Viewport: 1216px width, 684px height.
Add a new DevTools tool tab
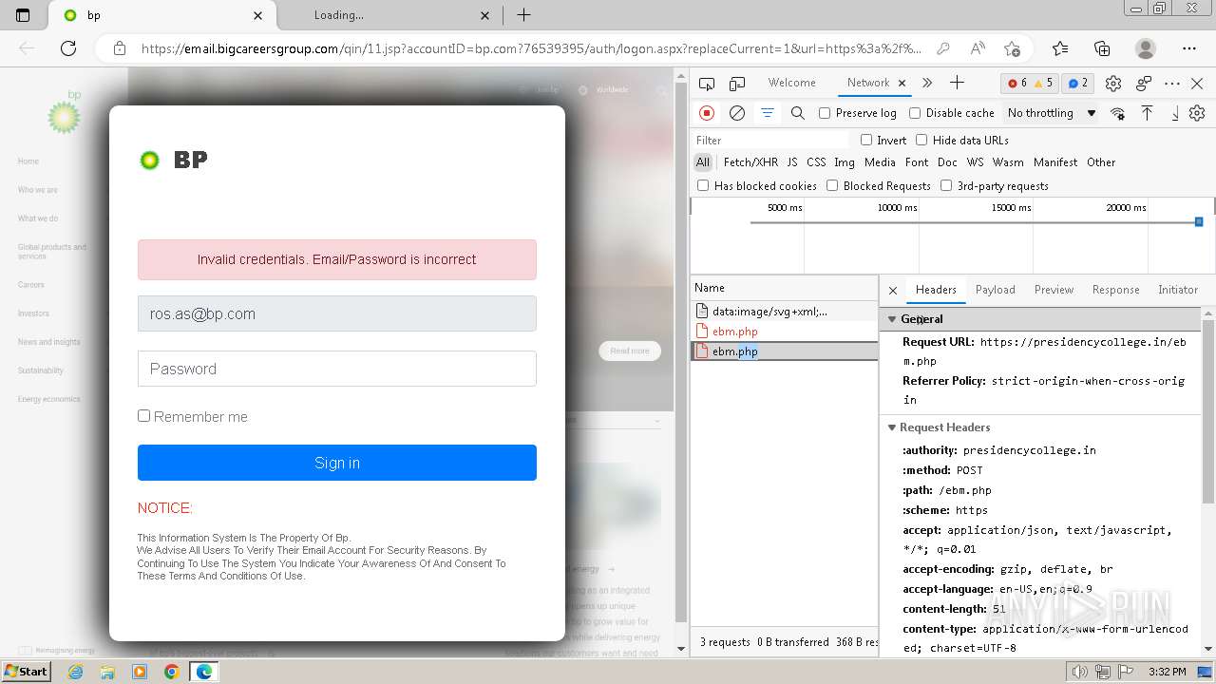click(x=957, y=83)
